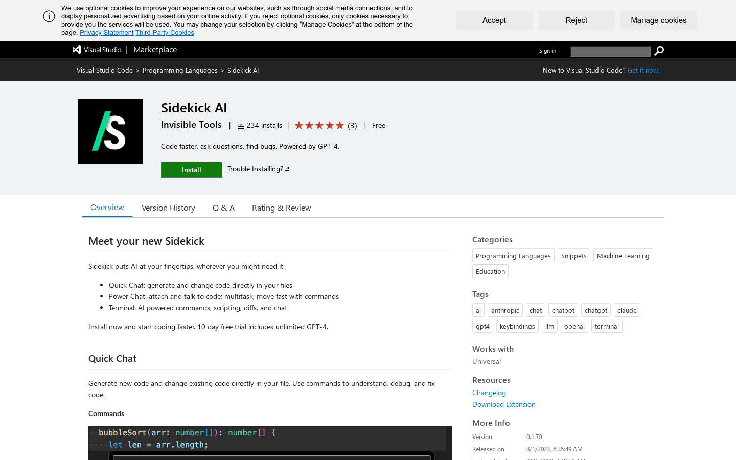The height and width of the screenshot is (460, 736).
Task: Click the chat tag
Action: (x=536, y=310)
